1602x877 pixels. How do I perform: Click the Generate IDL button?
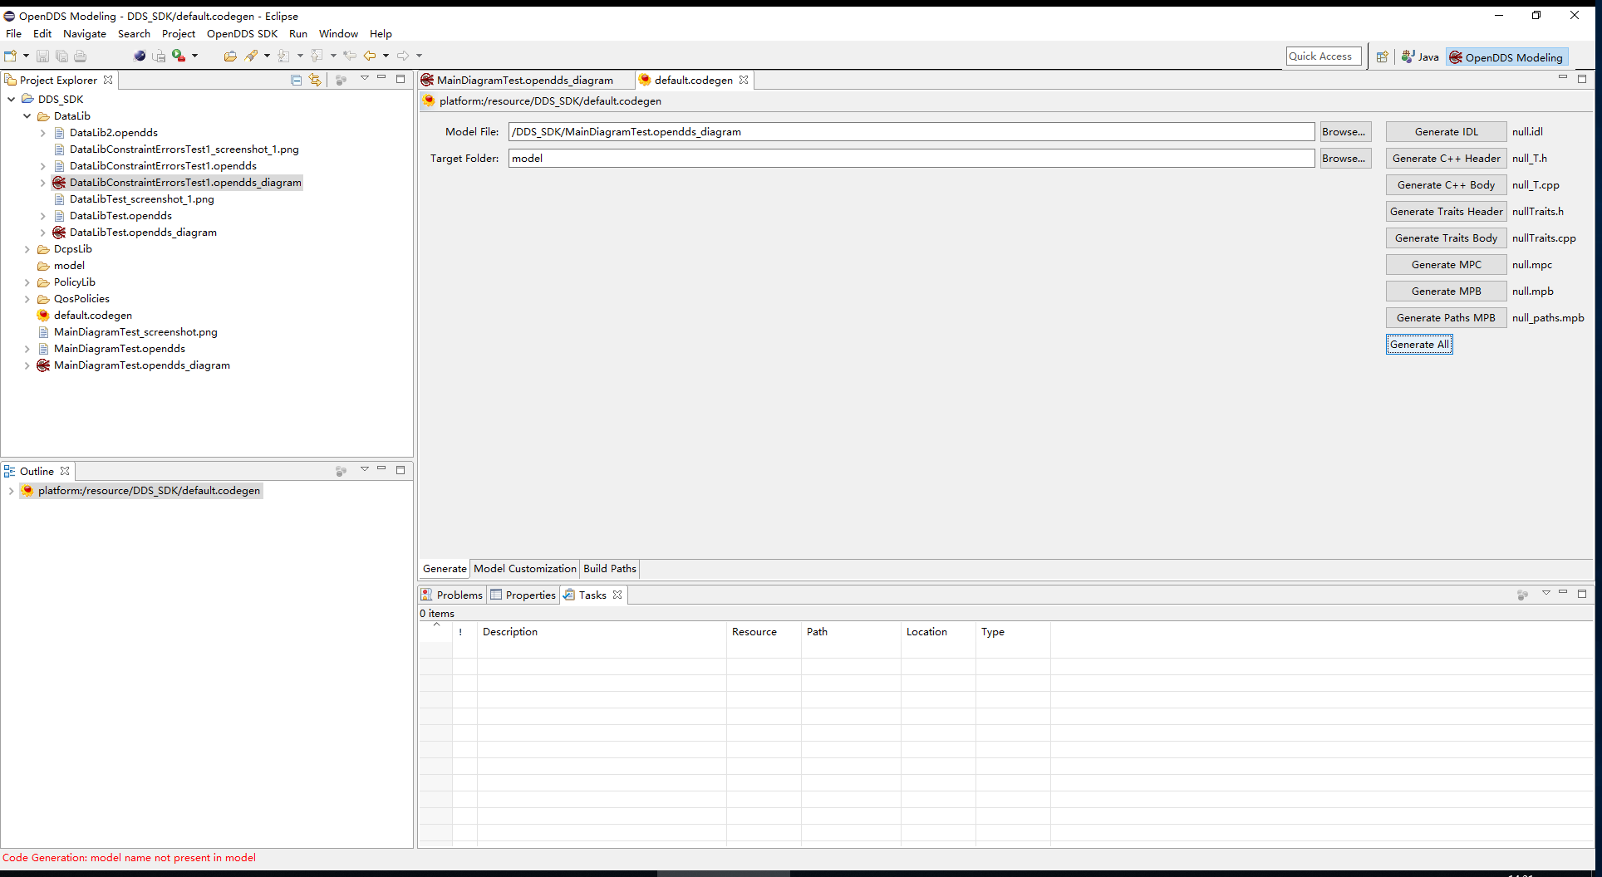(1446, 131)
